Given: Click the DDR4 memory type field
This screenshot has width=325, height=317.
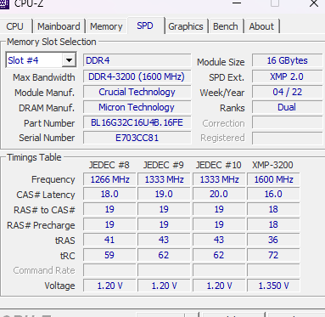Looking at the screenshot, I should click(137, 60).
